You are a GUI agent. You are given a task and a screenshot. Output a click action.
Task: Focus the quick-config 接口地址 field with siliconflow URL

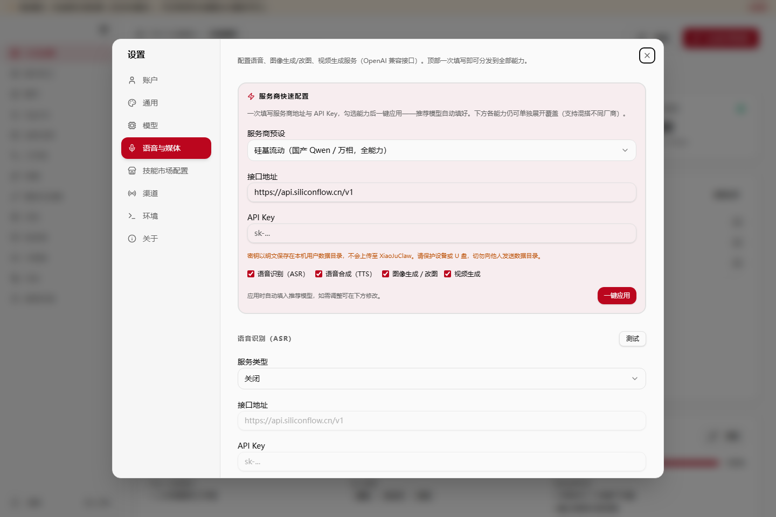441,192
